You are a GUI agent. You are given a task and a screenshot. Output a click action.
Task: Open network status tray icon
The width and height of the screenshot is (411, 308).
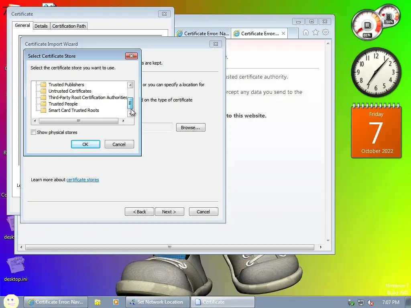pos(361,302)
